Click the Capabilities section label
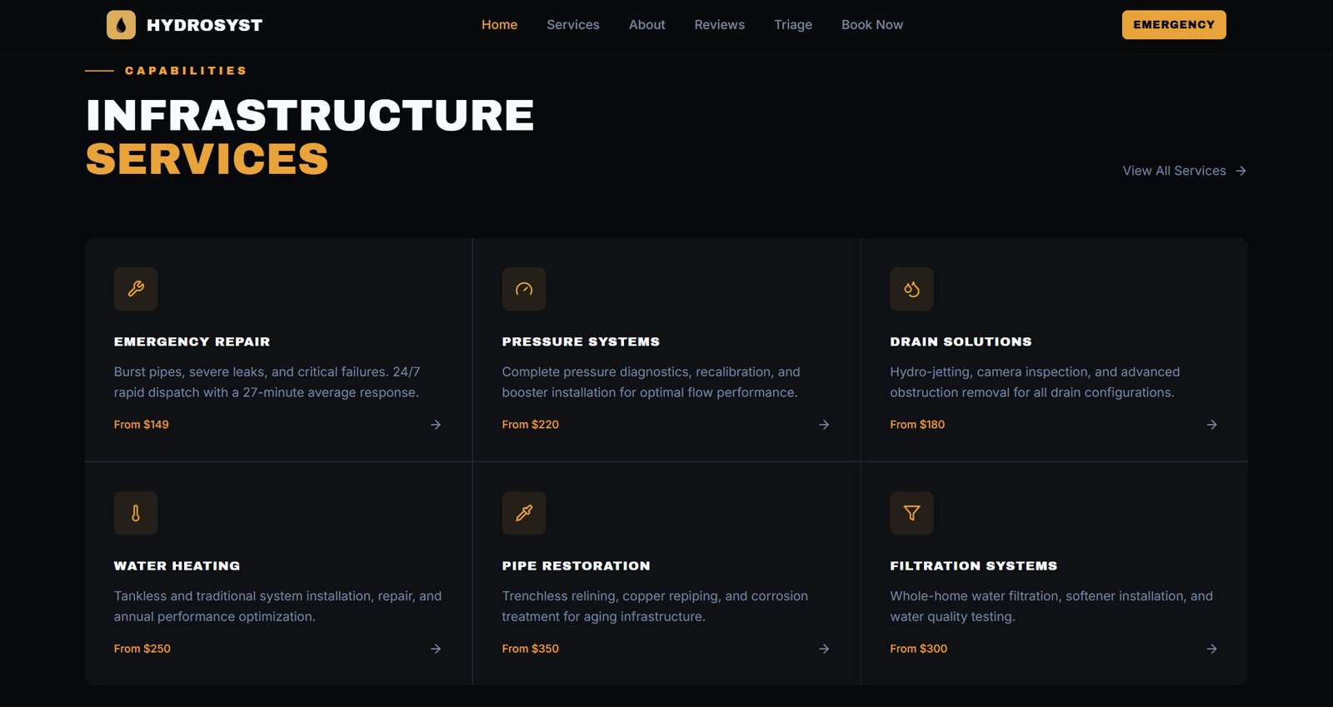Image resolution: width=1333 pixels, height=707 pixels. click(186, 71)
